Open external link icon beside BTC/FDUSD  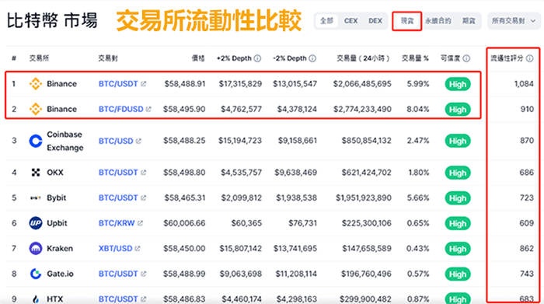(148, 110)
